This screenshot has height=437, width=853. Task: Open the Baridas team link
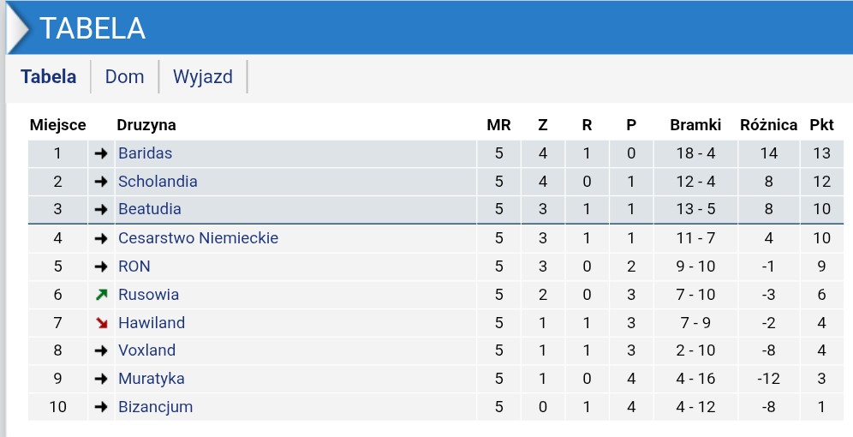(146, 153)
